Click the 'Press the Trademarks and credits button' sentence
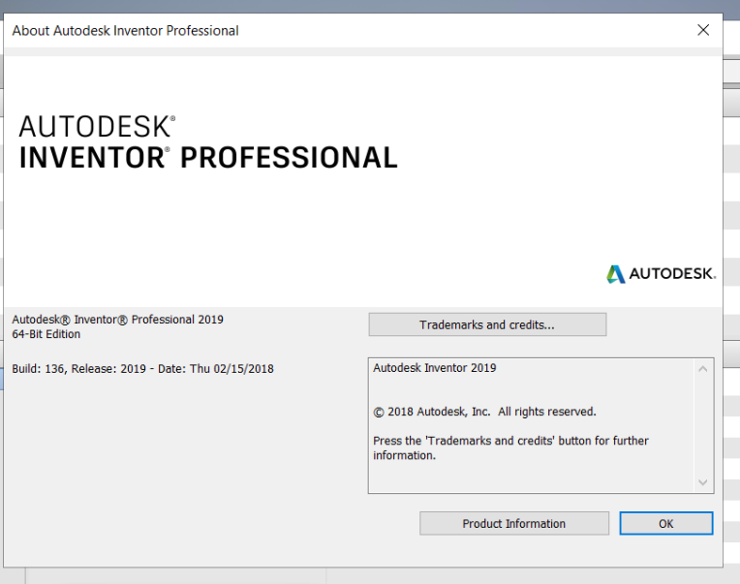 coord(510,447)
